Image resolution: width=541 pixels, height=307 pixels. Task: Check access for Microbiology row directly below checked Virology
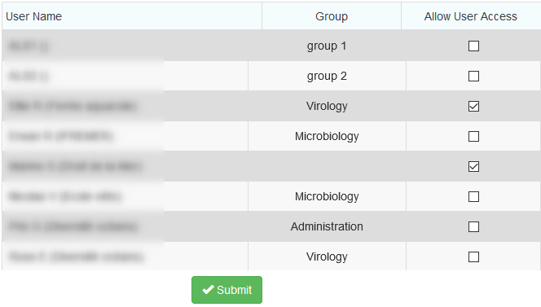(473, 136)
